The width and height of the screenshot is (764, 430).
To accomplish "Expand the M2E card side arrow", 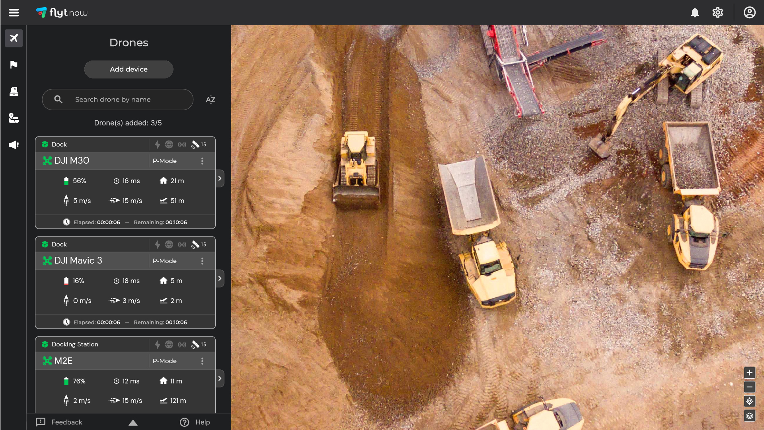I will click(x=220, y=379).
